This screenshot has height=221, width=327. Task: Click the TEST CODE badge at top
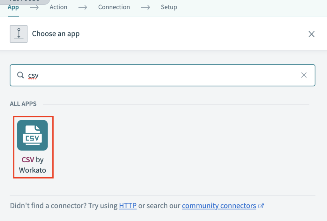pyautogui.click(x=24, y=1)
